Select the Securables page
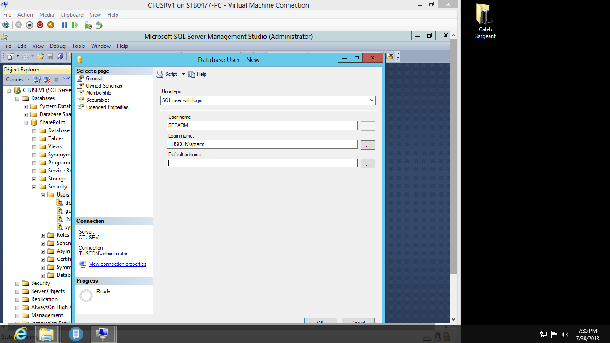Viewport: 610px width, 343px height. [x=97, y=100]
